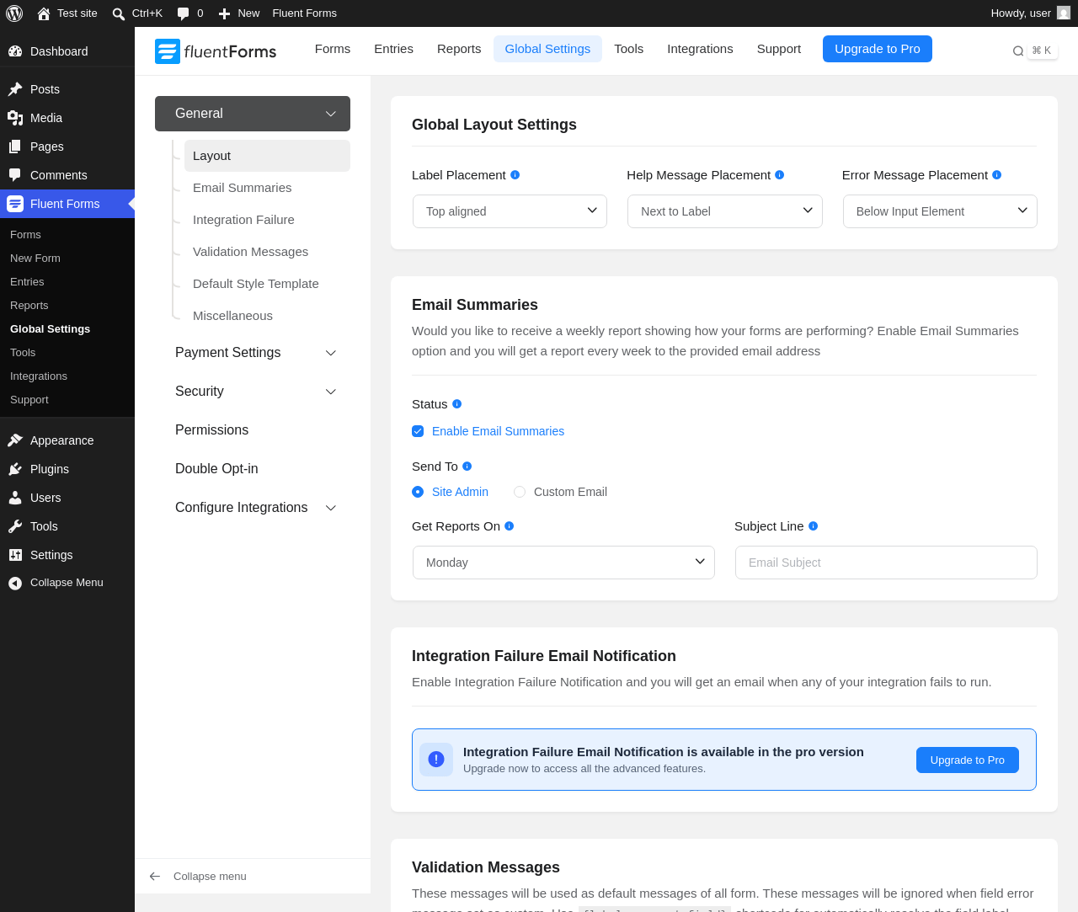The width and height of the screenshot is (1078, 912).
Task: Open the Help Message Placement dropdown
Action: [x=724, y=211]
